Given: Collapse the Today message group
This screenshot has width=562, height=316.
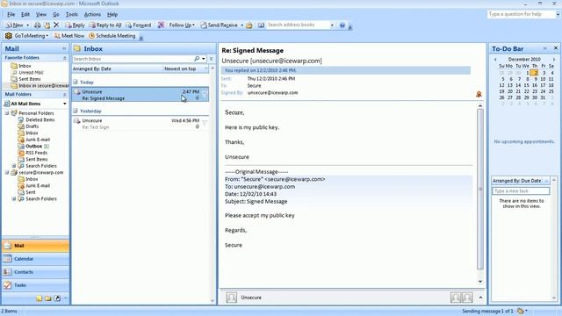Looking at the screenshot, I should click(x=76, y=82).
